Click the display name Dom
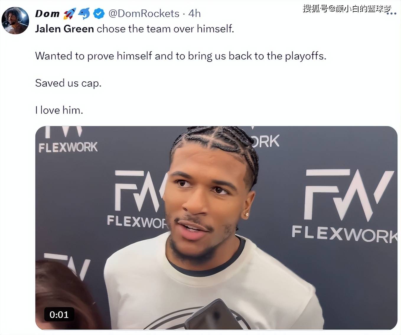401x335 pixels. point(47,14)
